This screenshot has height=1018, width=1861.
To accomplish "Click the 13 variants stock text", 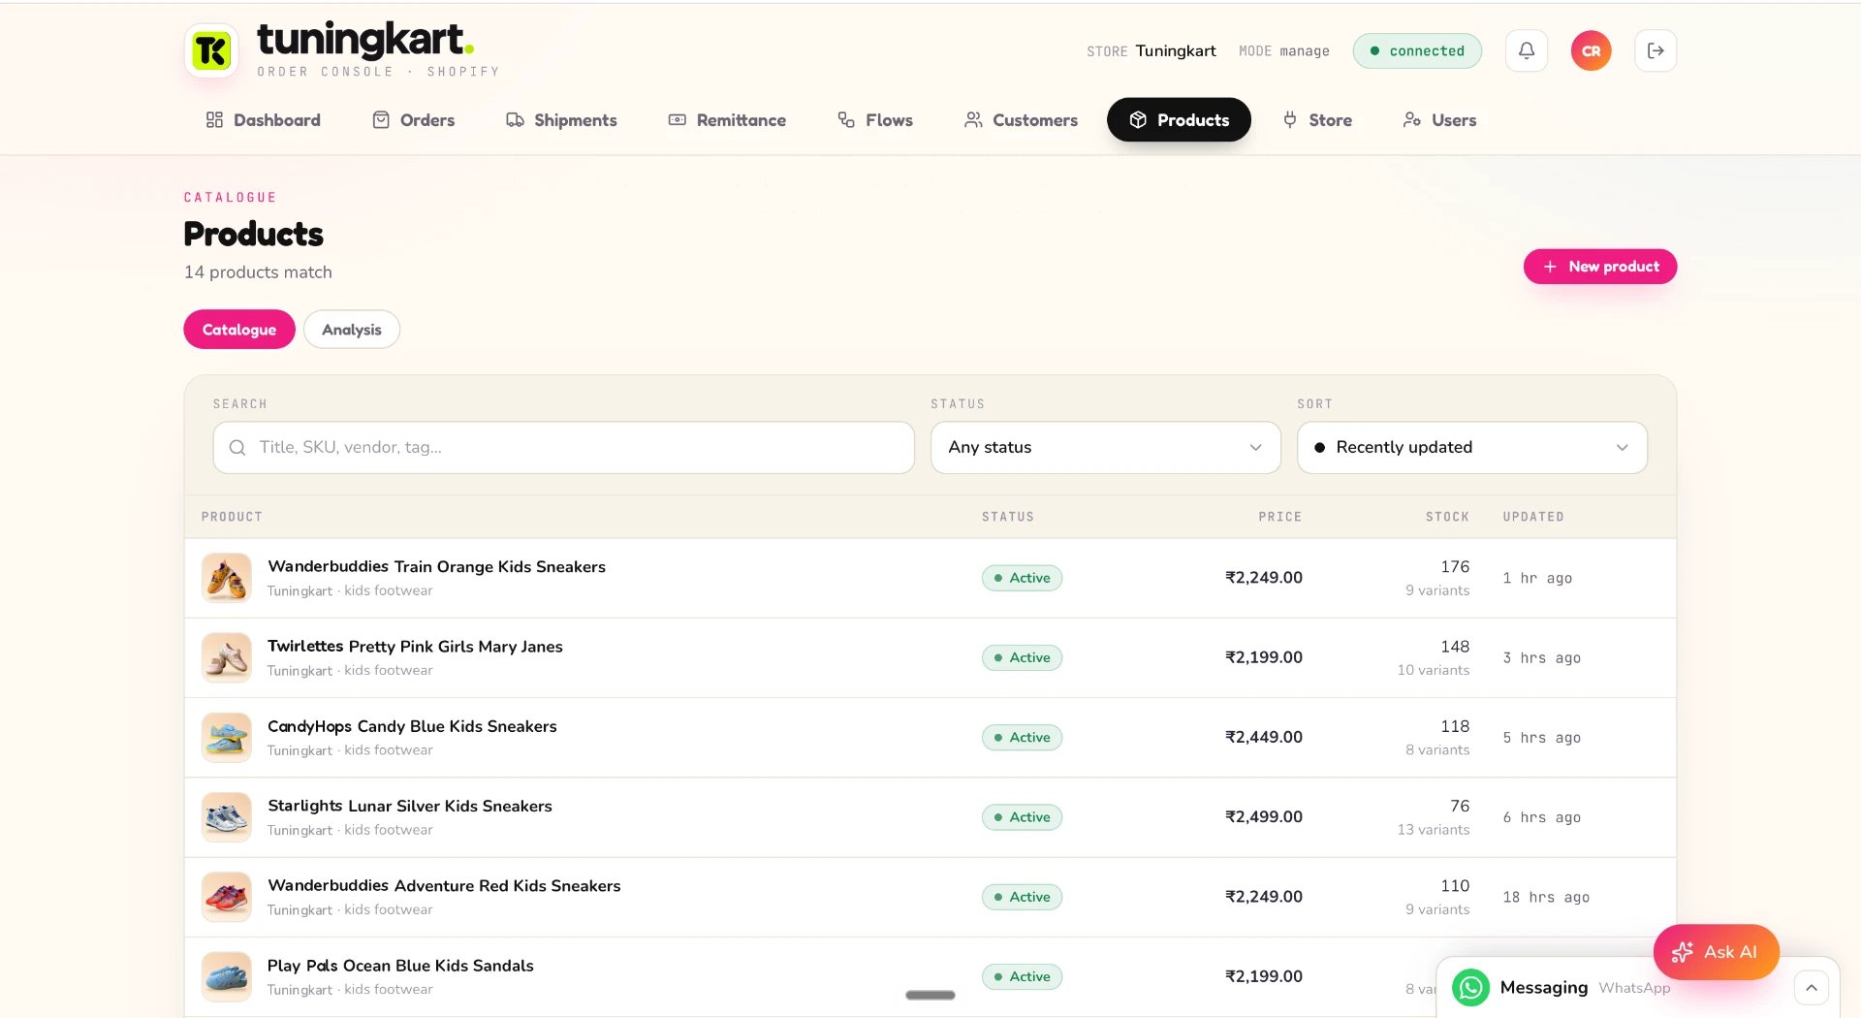I will (1433, 830).
